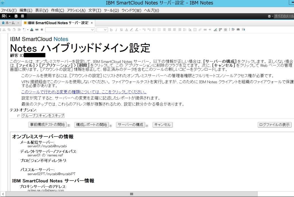Screen dimensions: 294x197
Task: Open the ヘルプ(H) menu
Action: 152,10
